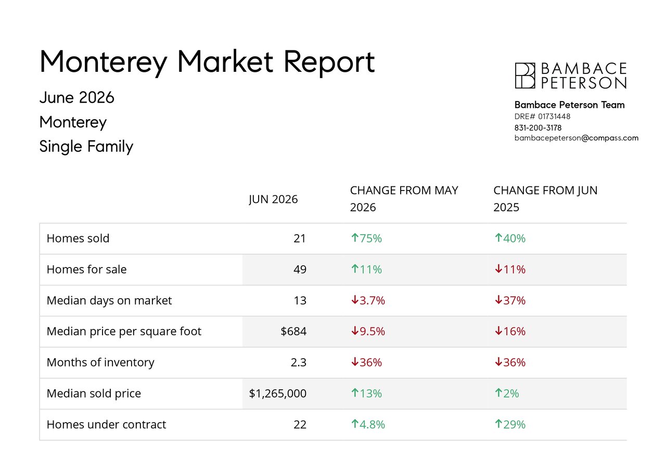Viewport: 666px width, 470px height.
Task: Click the Median sold price value $1,265,000
Action: click(x=278, y=393)
